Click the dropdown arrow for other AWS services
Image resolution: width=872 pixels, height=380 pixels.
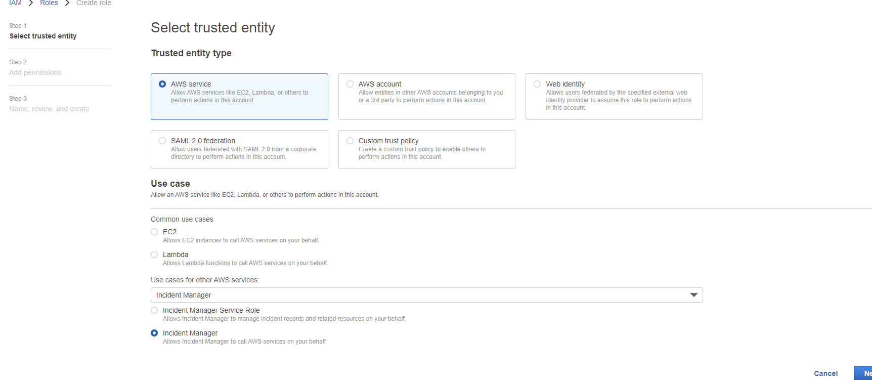tap(694, 295)
